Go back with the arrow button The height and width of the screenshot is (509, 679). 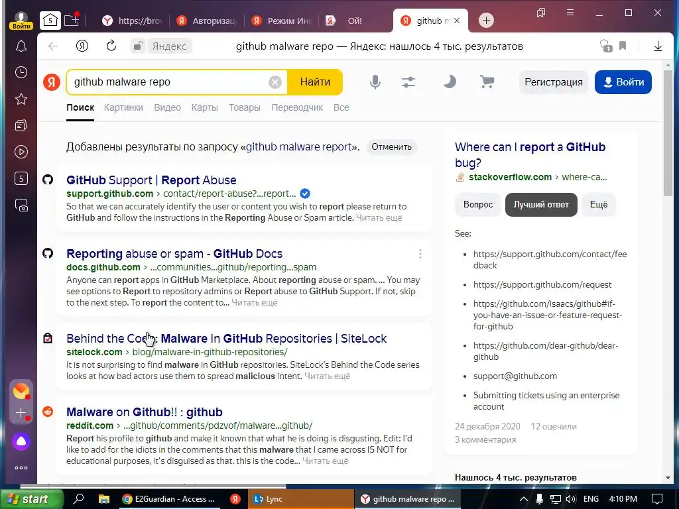(53, 46)
